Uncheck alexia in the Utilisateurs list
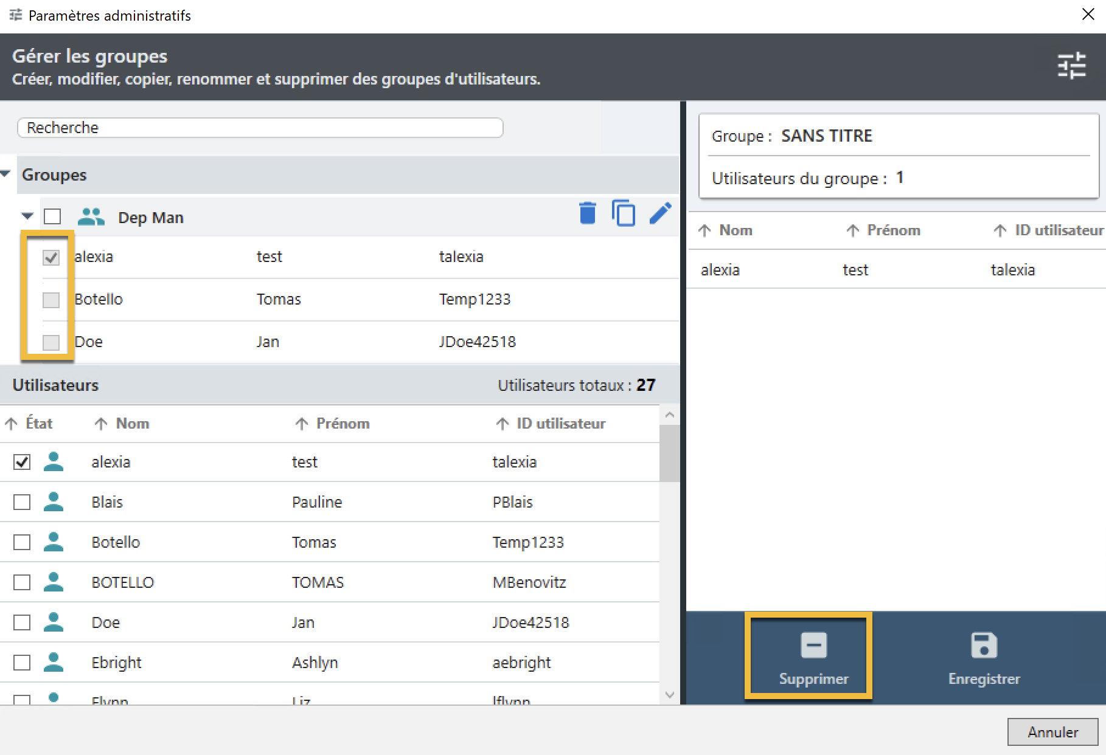This screenshot has height=755, width=1106. (22, 462)
